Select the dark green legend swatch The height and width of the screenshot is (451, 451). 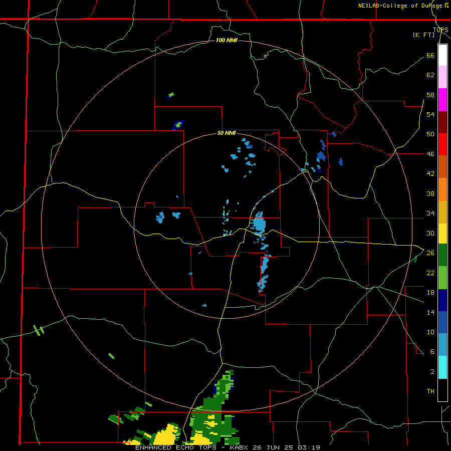click(442, 255)
